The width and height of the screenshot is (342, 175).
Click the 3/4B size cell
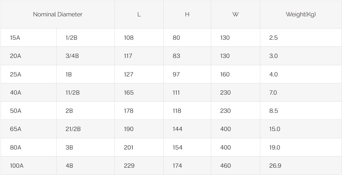[x=72, y=56]
